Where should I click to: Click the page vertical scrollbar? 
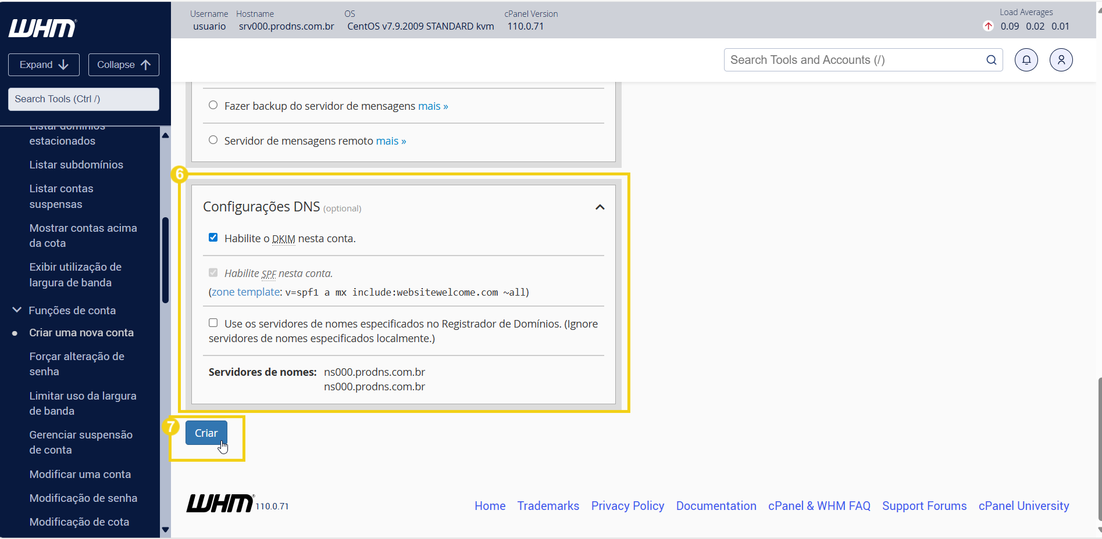tap(1099, 448)
